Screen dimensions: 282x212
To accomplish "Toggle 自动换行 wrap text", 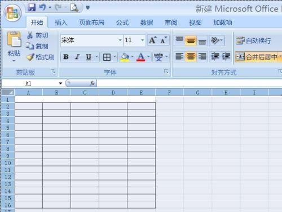I will pos(253,40).
